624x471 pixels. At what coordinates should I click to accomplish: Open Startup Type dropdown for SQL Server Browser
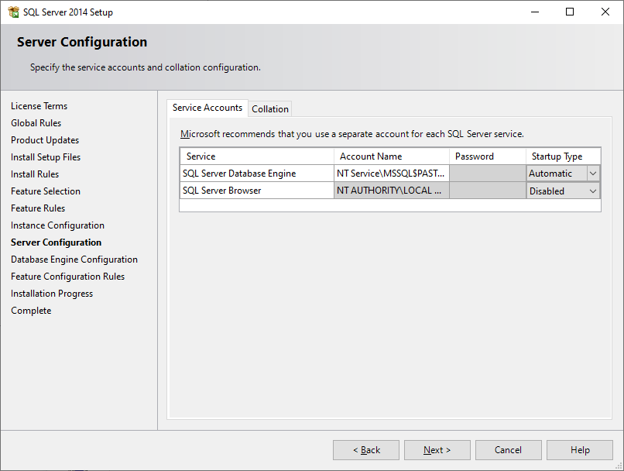pos(592,191)
